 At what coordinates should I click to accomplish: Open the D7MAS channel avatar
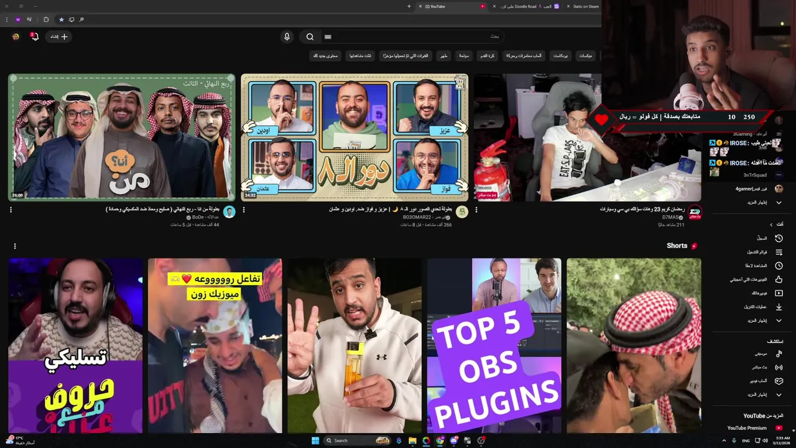(x=695, y=212)
